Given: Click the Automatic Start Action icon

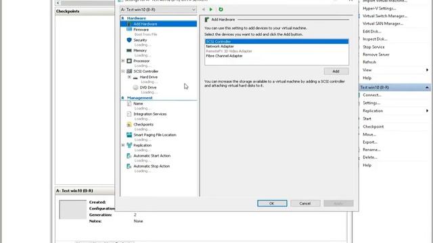Looking at the screenshot, I should coord(129,156).
